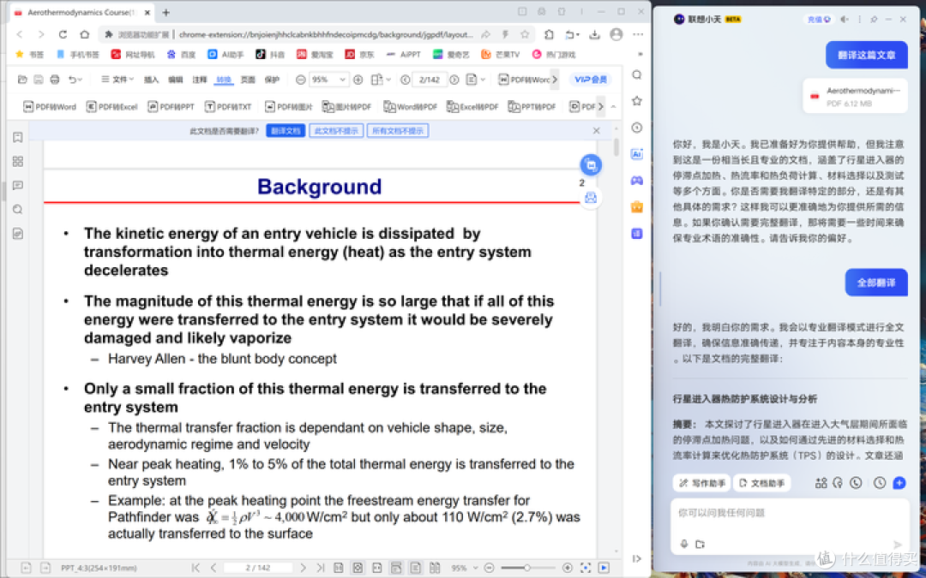
Task: Open the attachments panel in left sidebar
Action: [18, 234]
